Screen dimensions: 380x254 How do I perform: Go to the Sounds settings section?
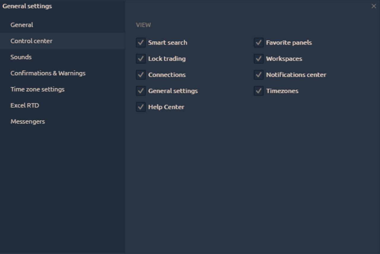[x=21, y=57]
